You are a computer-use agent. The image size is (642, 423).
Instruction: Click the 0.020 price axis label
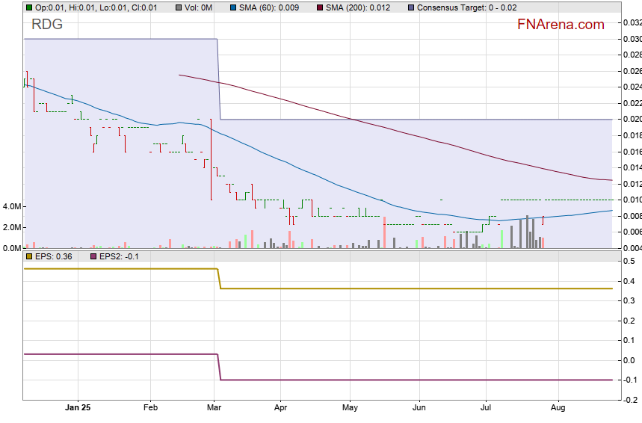pos(632,120)
